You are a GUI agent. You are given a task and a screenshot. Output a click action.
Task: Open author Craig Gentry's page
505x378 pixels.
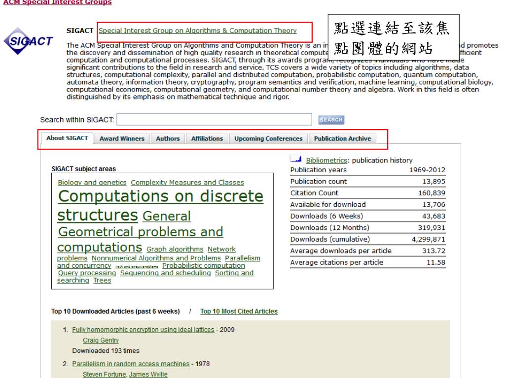click(101, 340)
